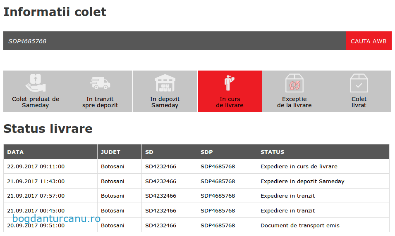Screen dimensions: 395x236
Task: Click the STATUS column header
Action: [272, 152]
